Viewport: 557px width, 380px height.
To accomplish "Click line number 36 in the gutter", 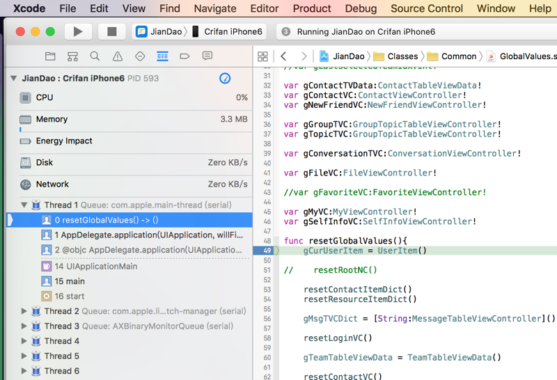I will [x=267, y=125].
